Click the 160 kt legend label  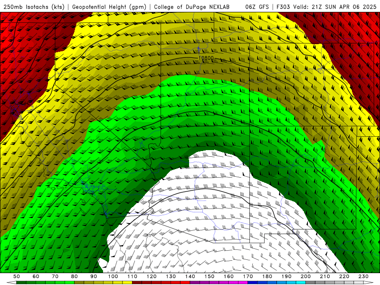coord(228,276)
